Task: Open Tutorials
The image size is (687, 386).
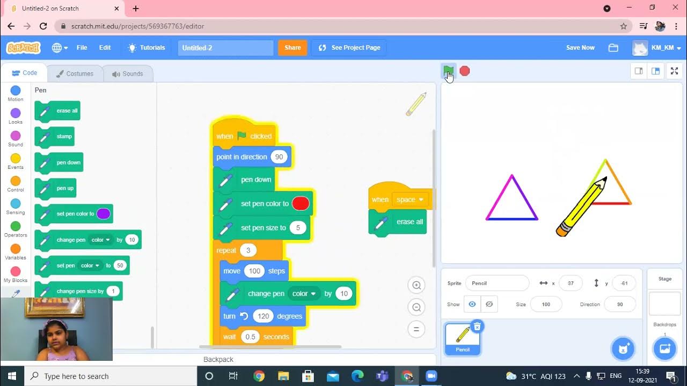Action: [147, 48]
